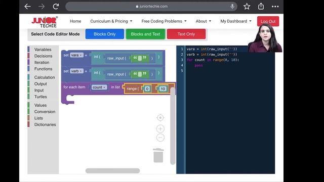Open the Home page

point(75,21)
